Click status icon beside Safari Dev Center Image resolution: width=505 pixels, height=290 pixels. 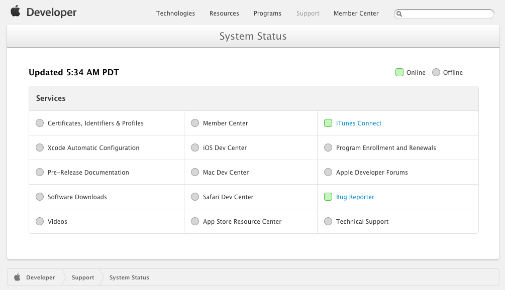click(195, 197)
